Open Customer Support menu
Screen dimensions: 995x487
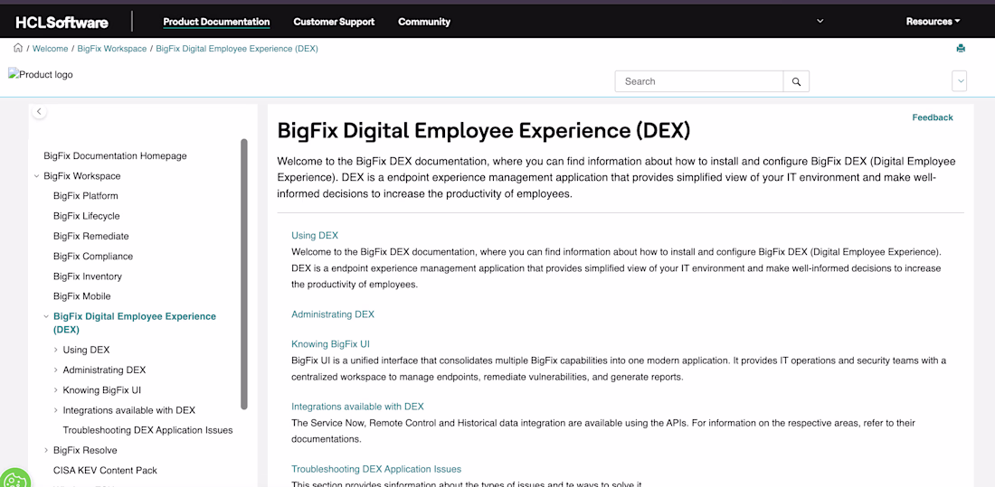pyautogui.click(x=334, y=22)
